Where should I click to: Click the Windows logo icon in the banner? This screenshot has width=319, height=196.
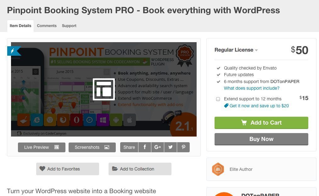[x=103, y=120]
